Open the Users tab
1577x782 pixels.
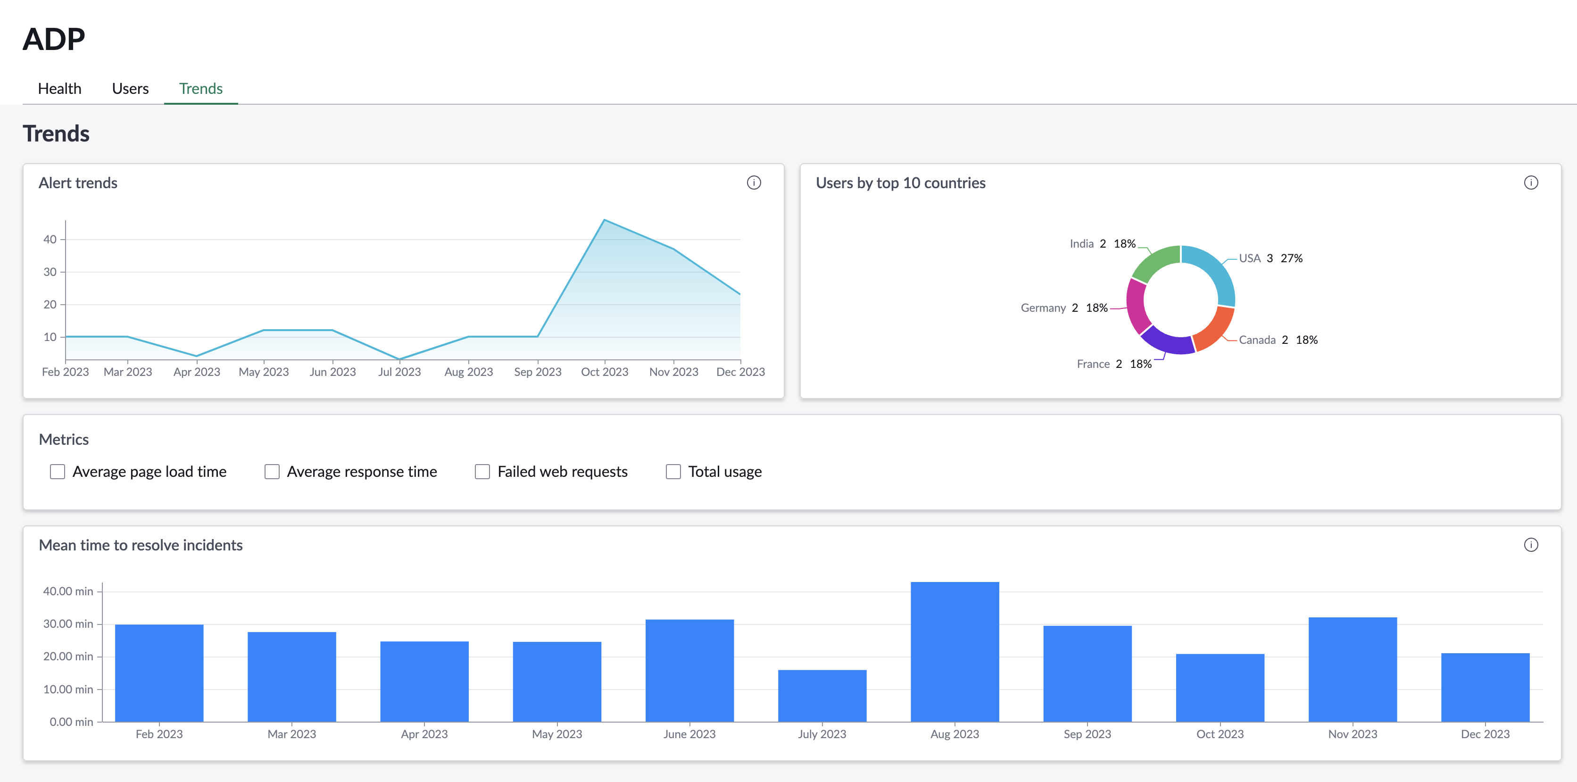pyautogui.click(x=131, y=89)
